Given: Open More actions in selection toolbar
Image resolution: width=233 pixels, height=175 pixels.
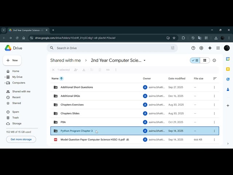Looking at the screenshot, I should [116, 70].
